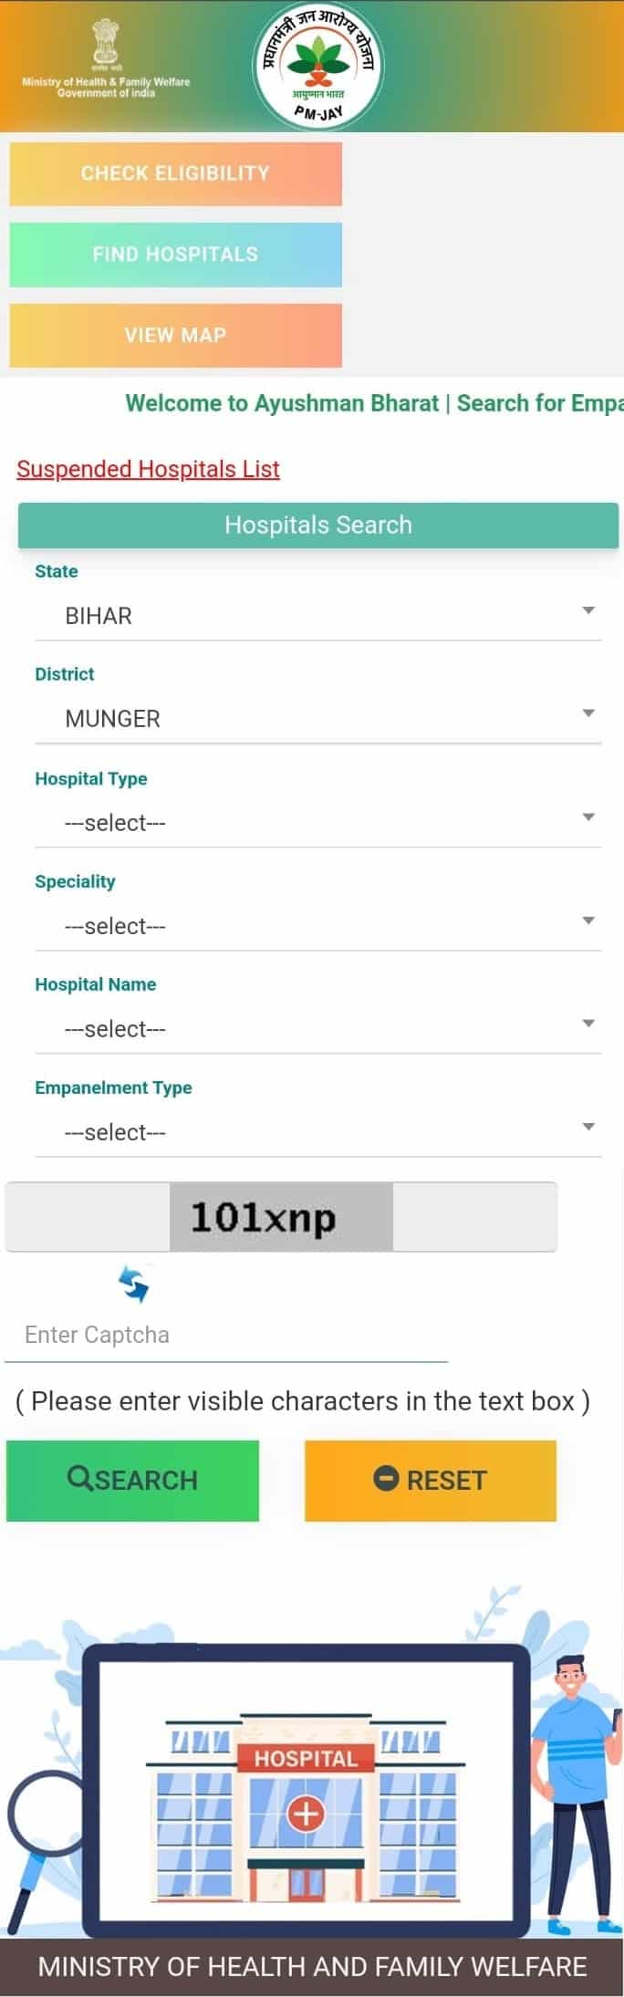This screenshot has height=1997, width=624.
Task: Select the CHECK ELIGIBILITY menu option
Action: [x=175, y=173]
